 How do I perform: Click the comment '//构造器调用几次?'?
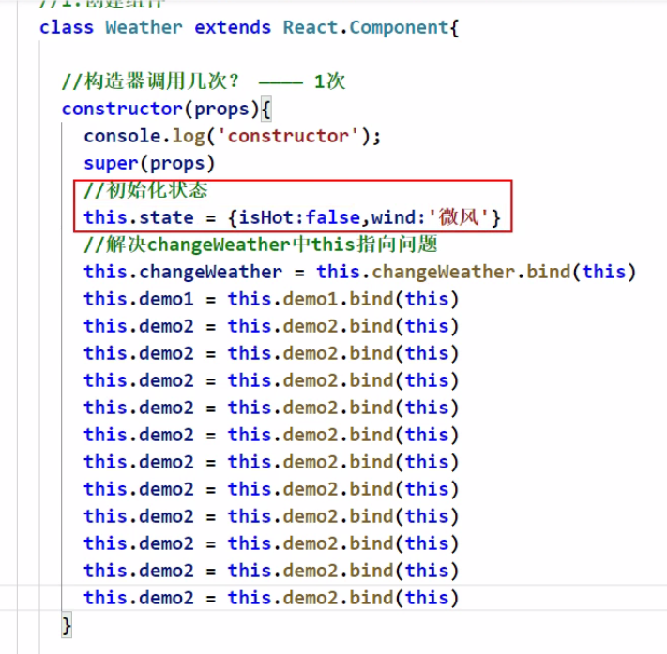(151, 82)
